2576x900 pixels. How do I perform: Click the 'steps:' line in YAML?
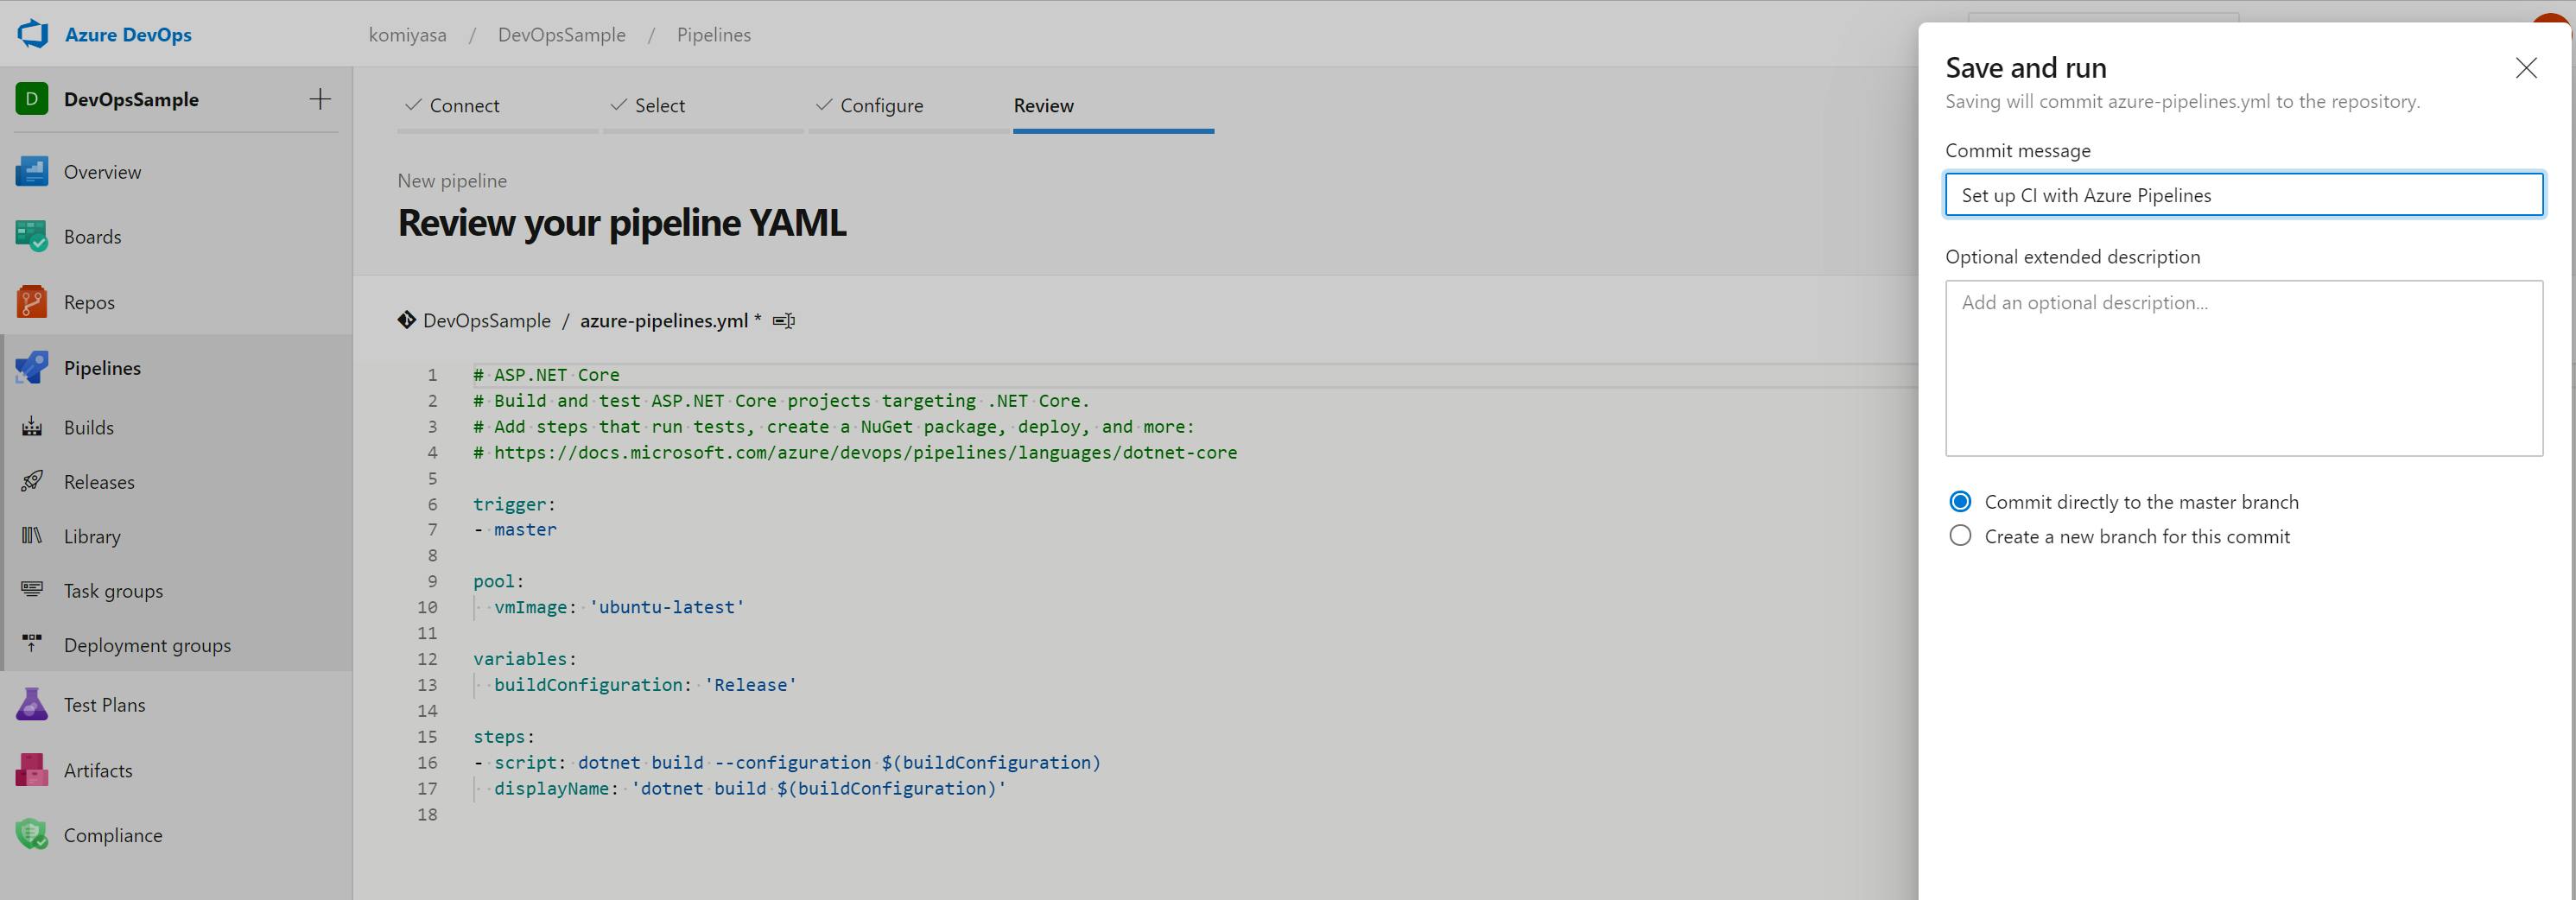[x=504, y=737]
